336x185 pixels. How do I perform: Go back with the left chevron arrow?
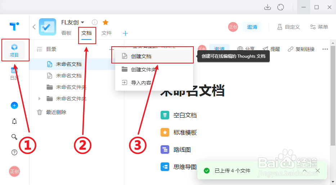click(x=34, y=27)
